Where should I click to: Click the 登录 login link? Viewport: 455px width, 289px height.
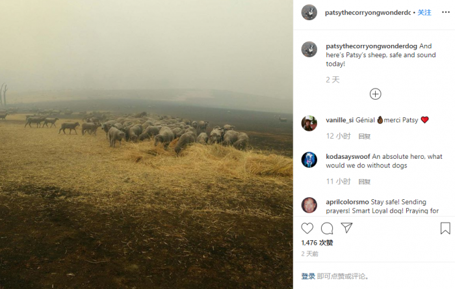[x=308, y=276]
